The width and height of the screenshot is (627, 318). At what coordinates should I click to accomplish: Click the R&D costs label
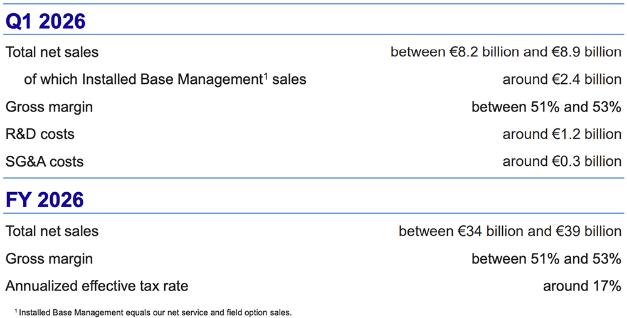[x=40, y=134]
